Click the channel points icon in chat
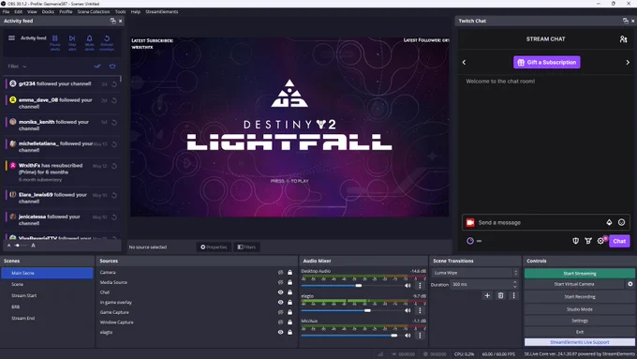Image resolution: width=637 pixels, height=359 pixels. [x=470, y=241]
